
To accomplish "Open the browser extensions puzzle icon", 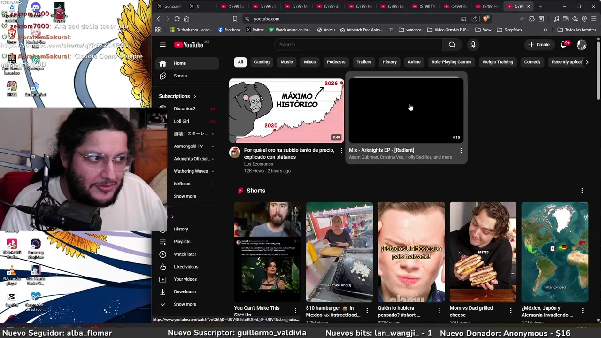I will click(x=532, y=19).
